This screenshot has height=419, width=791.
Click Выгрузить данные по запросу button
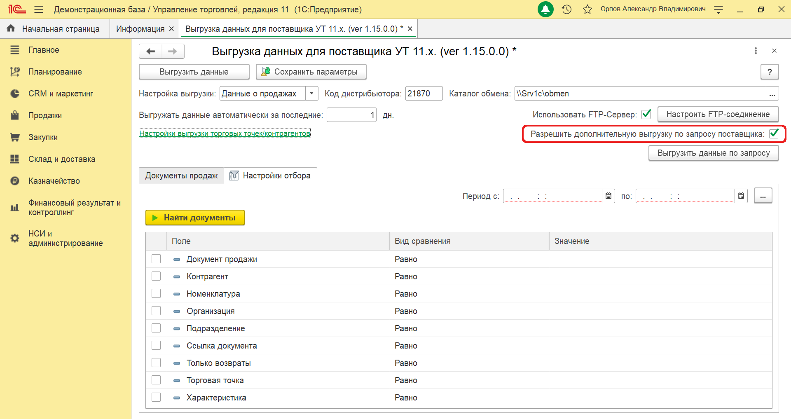714,153
